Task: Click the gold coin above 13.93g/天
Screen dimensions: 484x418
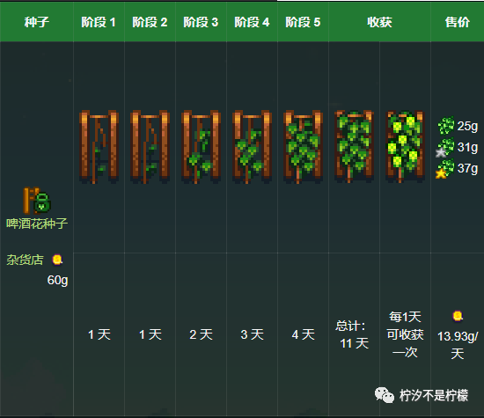Action: pyautogui.click(x=458, y=316)
